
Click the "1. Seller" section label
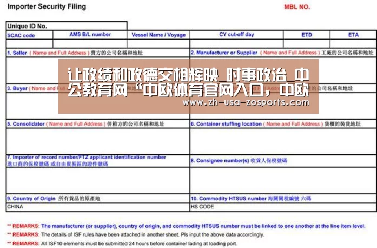pos(17,53)
